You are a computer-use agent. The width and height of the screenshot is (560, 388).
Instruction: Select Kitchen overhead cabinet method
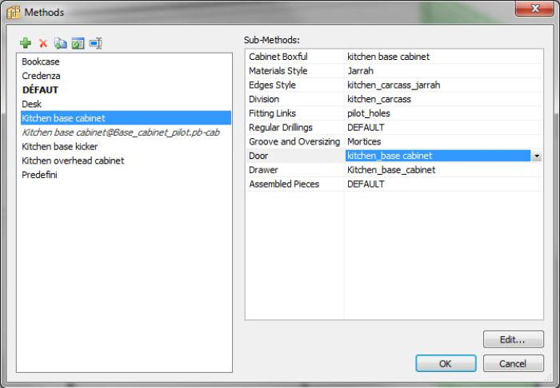coord(73,160)
